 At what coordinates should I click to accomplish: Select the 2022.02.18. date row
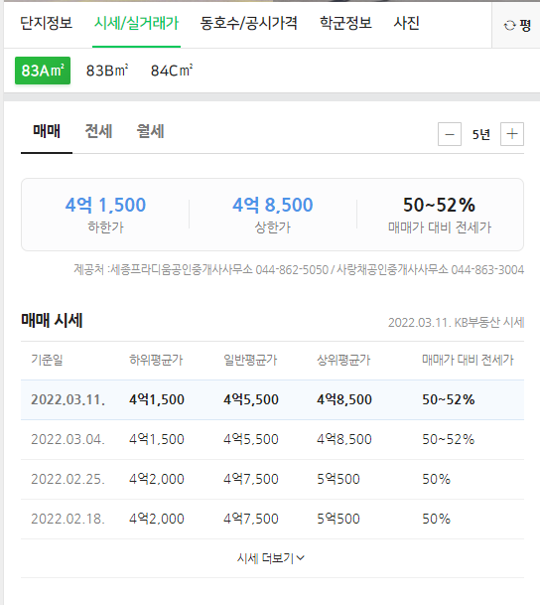coord(273,519)
